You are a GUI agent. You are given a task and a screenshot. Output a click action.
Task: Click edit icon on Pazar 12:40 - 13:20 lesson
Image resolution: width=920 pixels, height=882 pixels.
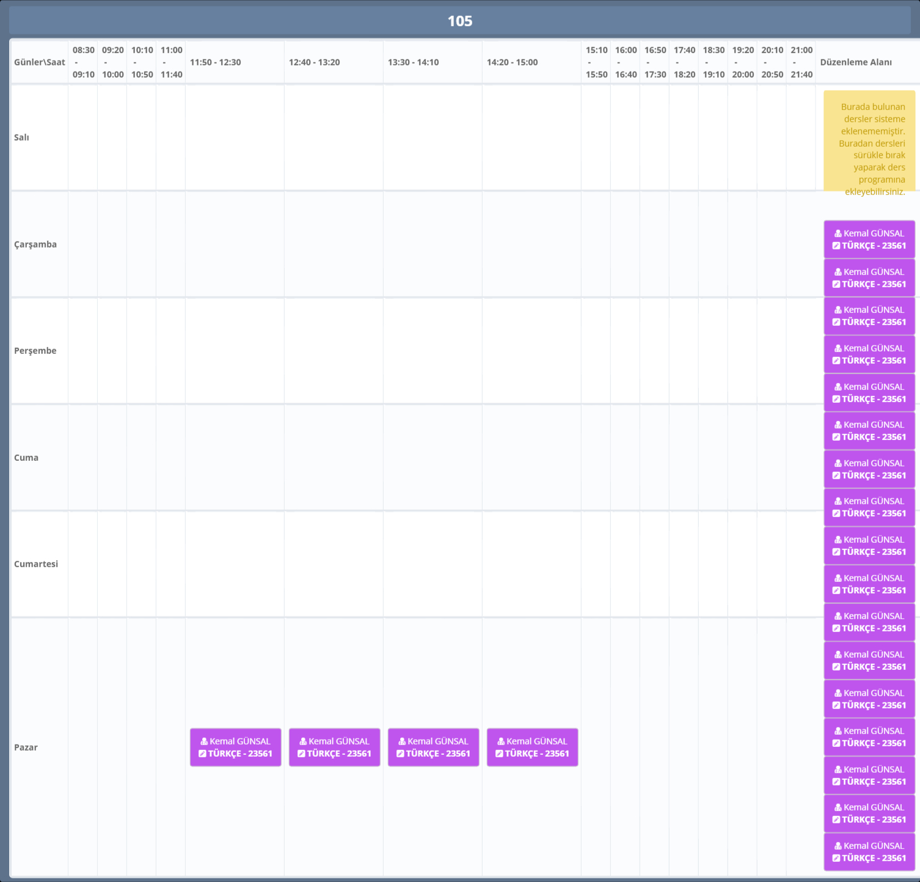(301, 754)
